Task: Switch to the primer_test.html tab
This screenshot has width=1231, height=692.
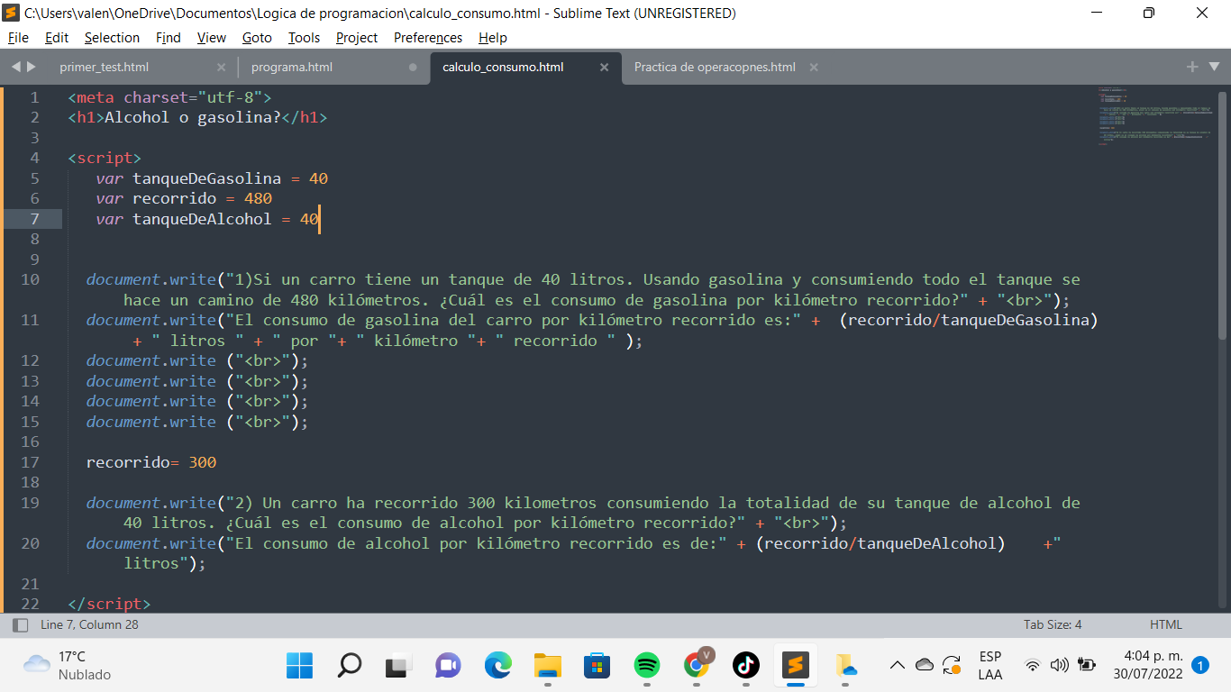Action: tap(105, 67)
